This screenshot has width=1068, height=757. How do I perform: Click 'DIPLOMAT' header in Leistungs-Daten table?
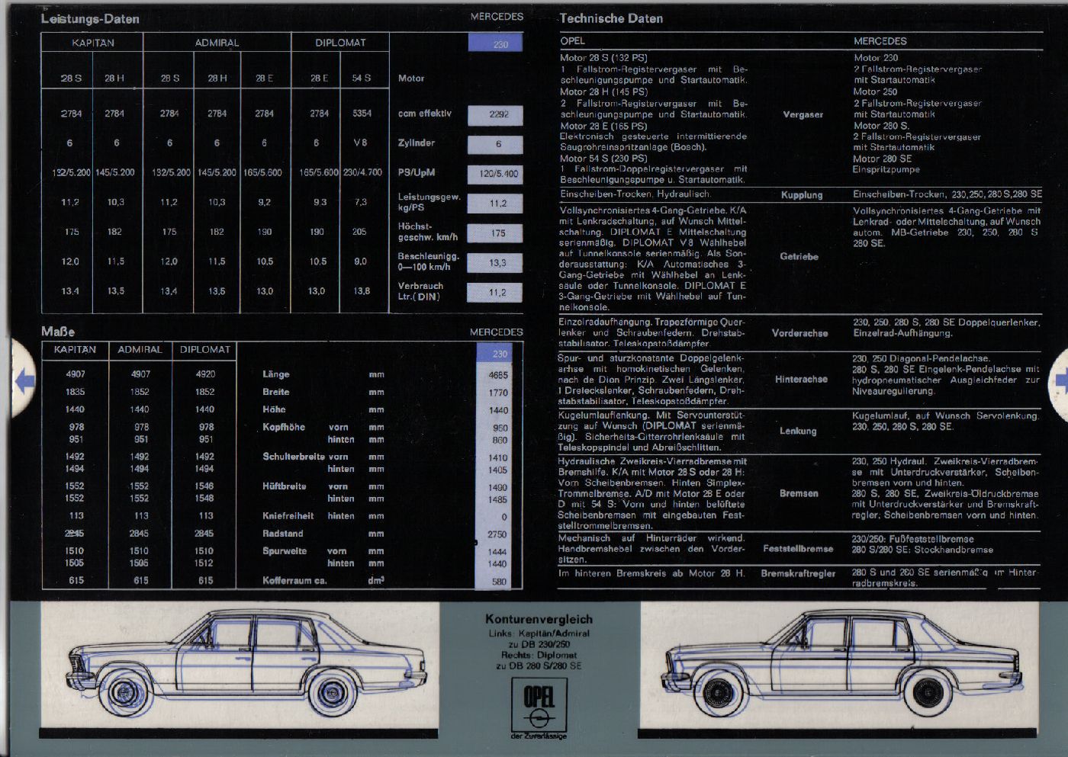(340, 43)
